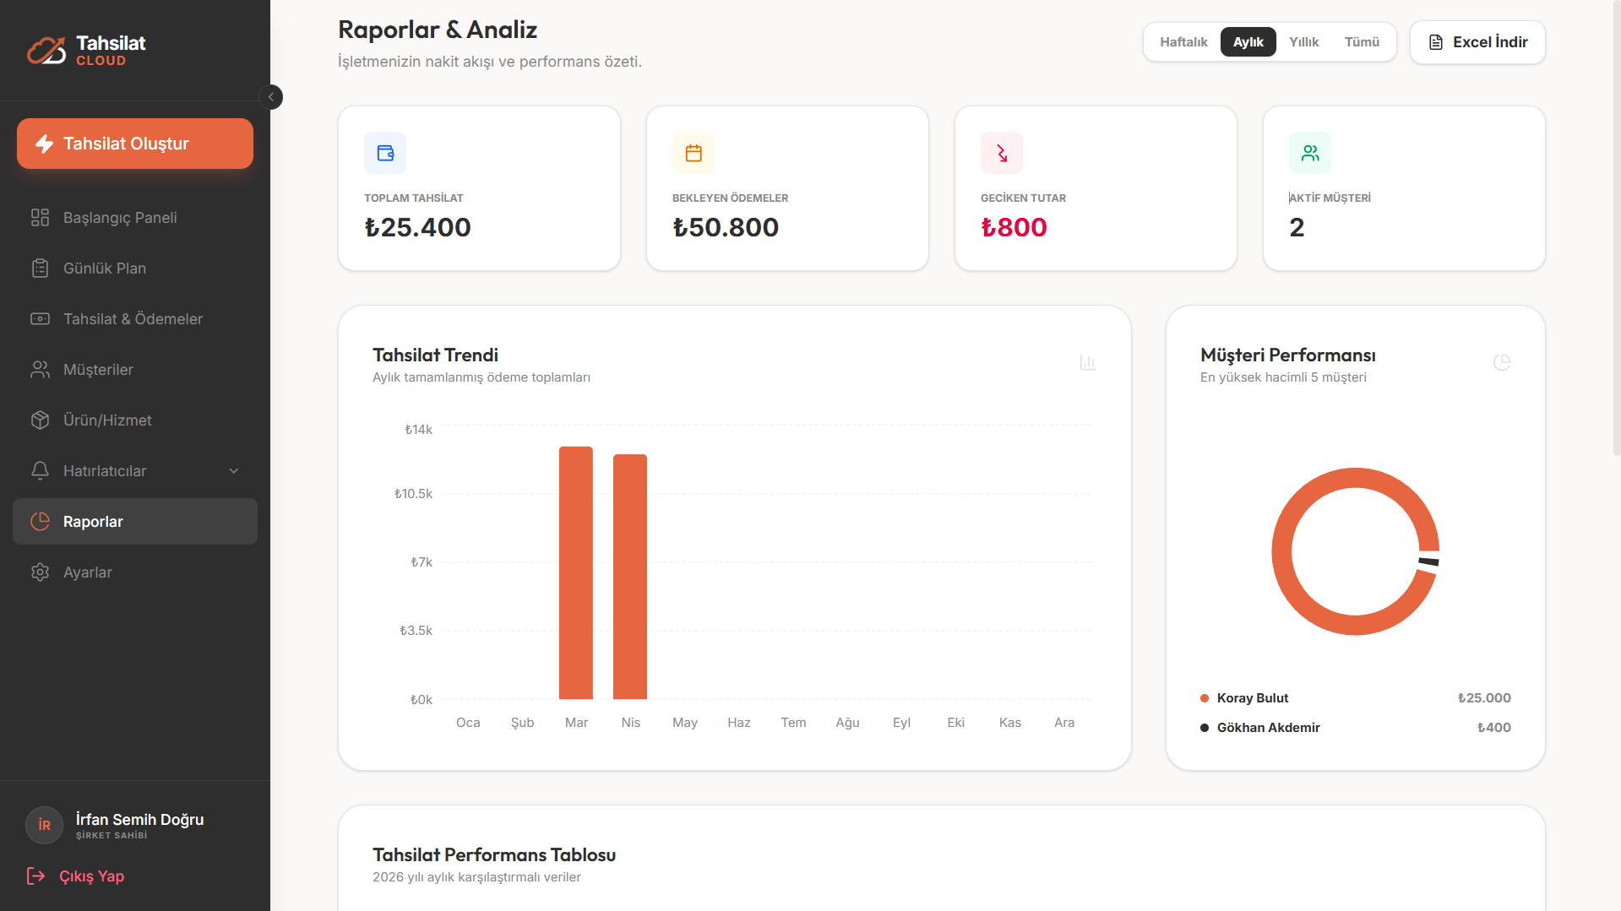Viewport: 1621px width, 911px height.
Task: Click the Nis bar in the trend chart
Action: point(630,577)
